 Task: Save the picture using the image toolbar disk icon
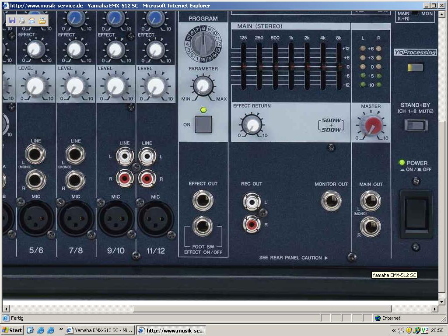(12, 20)
